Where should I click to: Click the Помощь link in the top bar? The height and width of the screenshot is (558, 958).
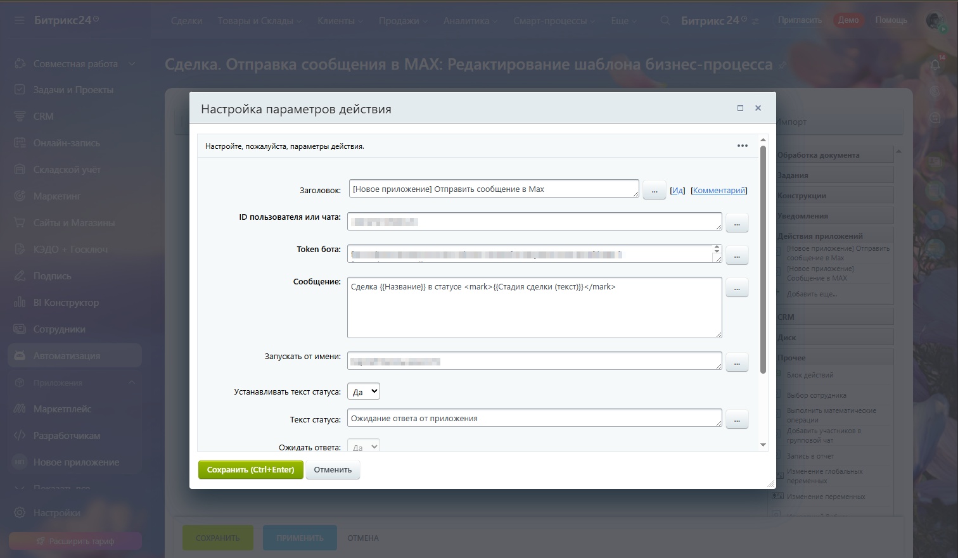(x=891, y=20)
